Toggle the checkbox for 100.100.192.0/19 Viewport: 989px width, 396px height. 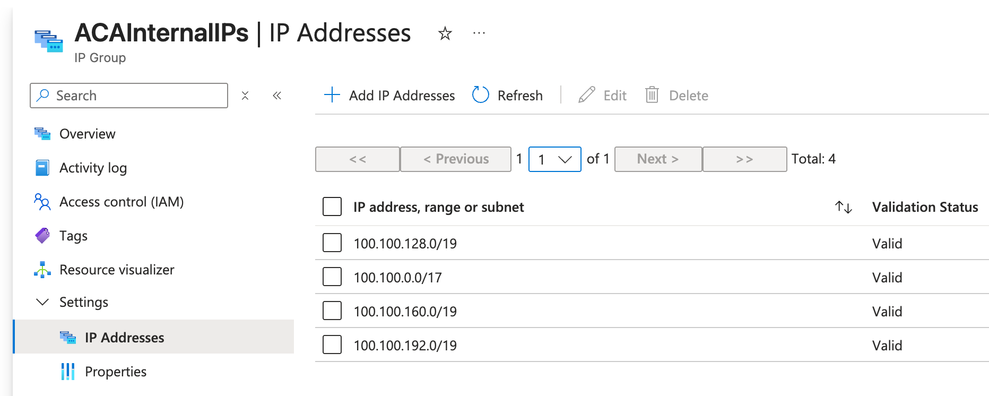pos(332,345)
